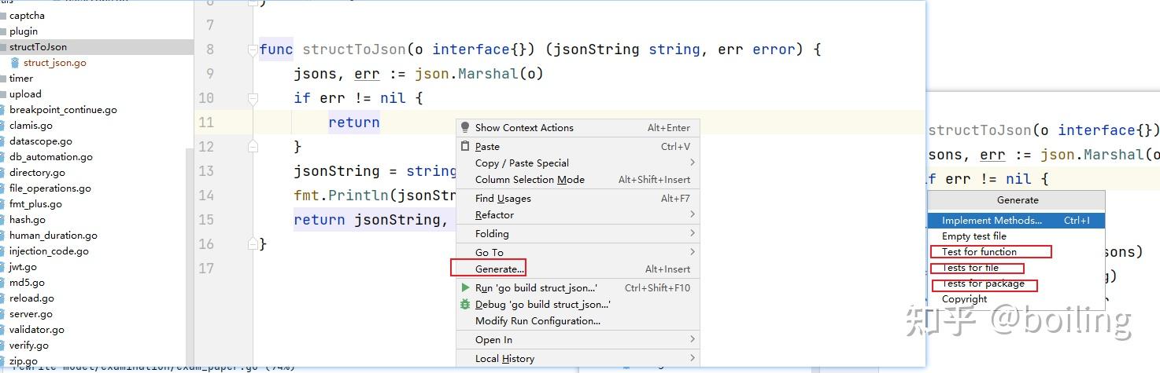Select Find Usages menu entry
The width and height of the screenshot is (1160, 373).
(x=503, y=198)
